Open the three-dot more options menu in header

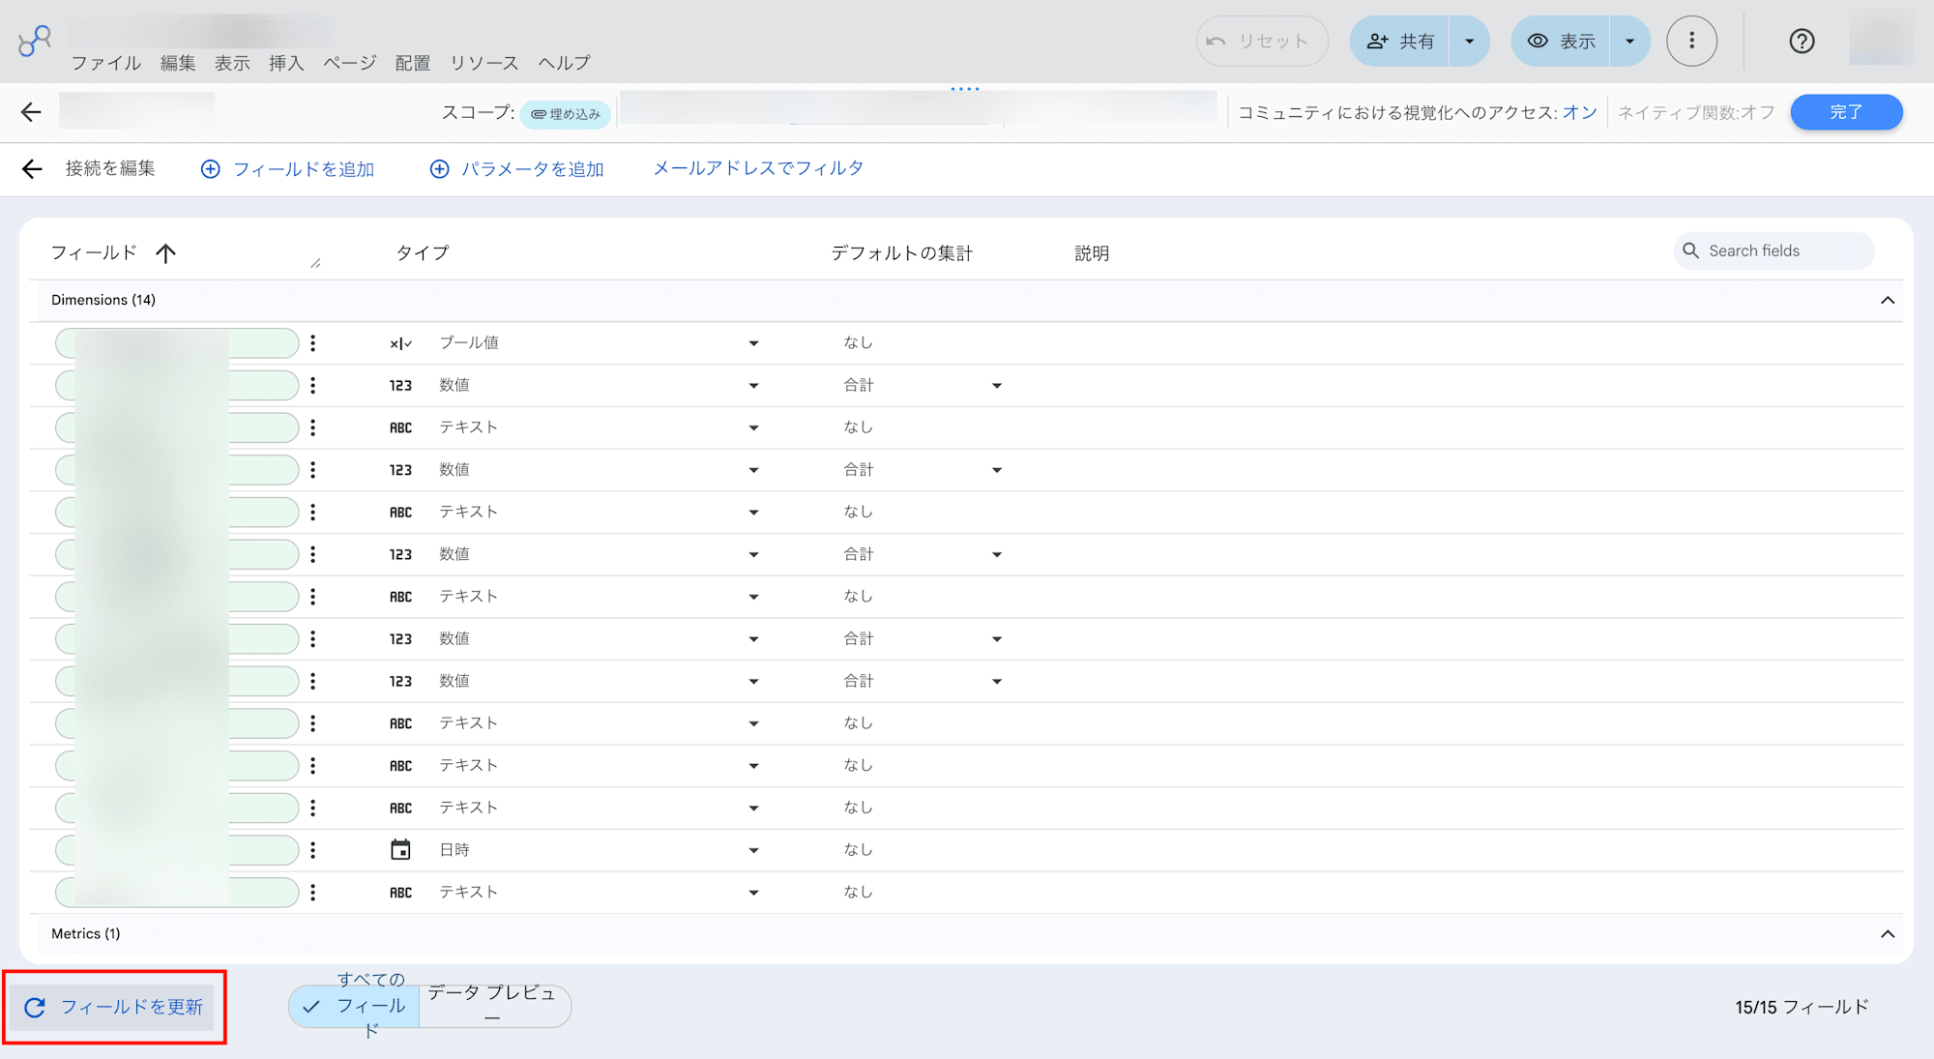point(1691,41)
